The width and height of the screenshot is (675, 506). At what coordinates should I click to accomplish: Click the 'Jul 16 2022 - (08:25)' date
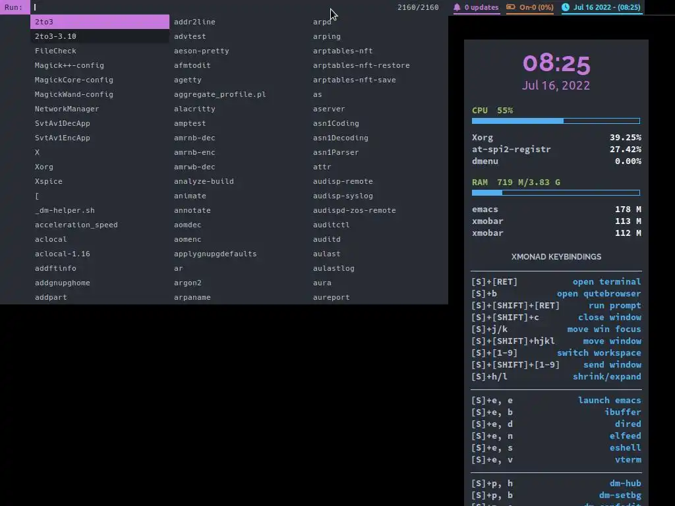[606, 7]
